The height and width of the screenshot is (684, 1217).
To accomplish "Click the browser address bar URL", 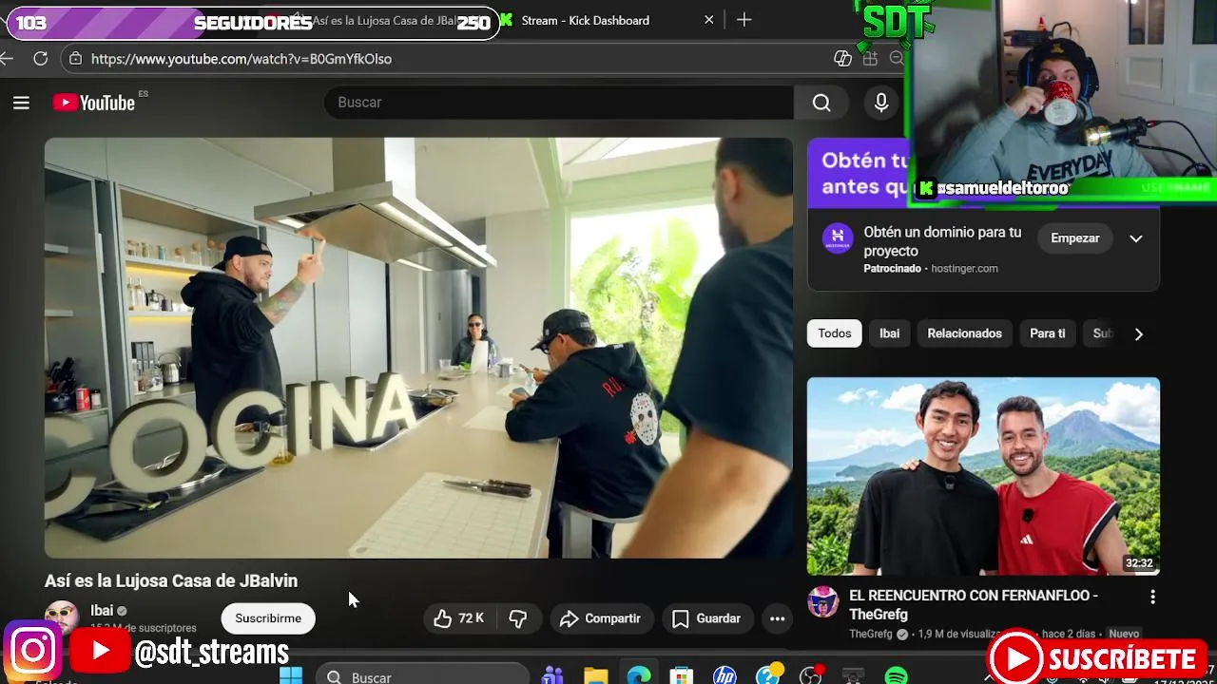I will point(241,59).
